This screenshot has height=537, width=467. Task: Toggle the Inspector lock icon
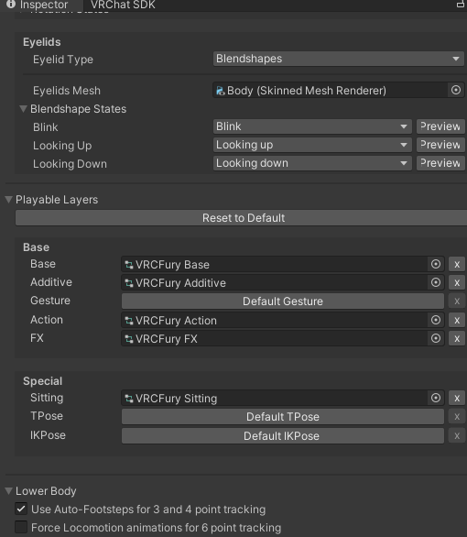click(461, 4)
